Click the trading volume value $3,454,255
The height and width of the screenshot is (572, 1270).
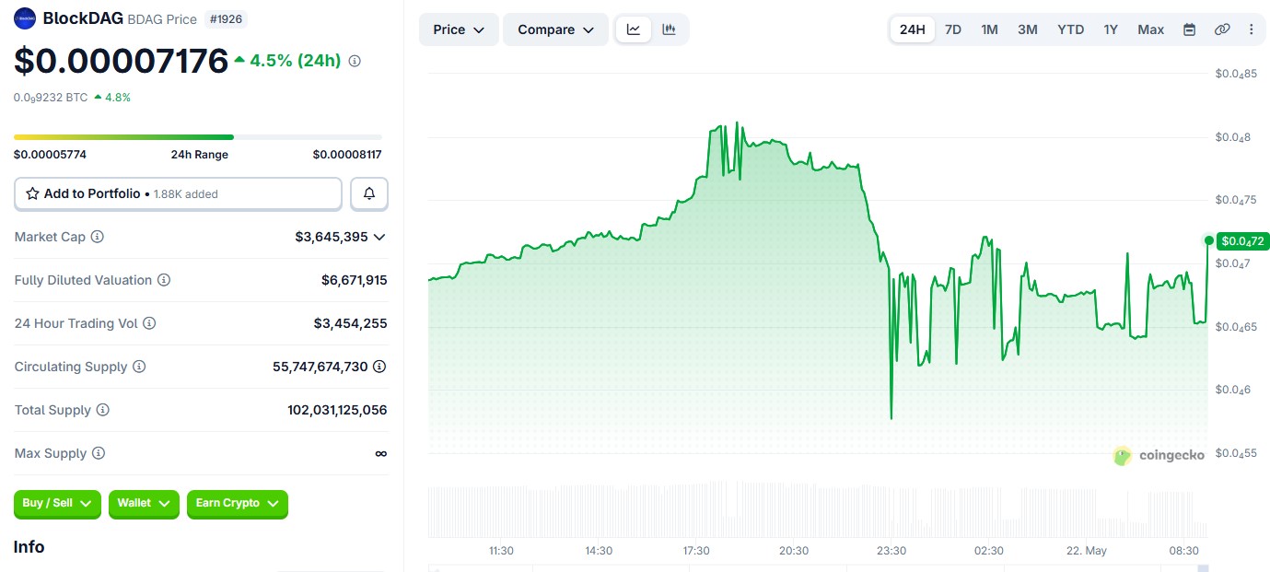pos(351,323)
